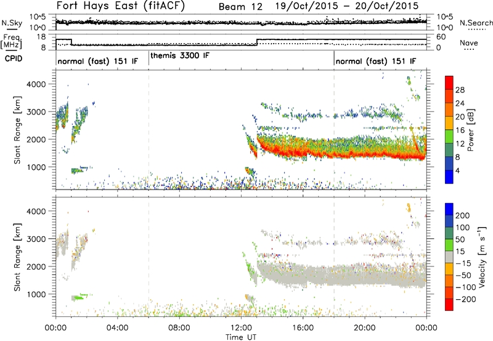This screenshot has width=493, height=341.
Task: Click the 'CPID' row label
Action: 14,58
